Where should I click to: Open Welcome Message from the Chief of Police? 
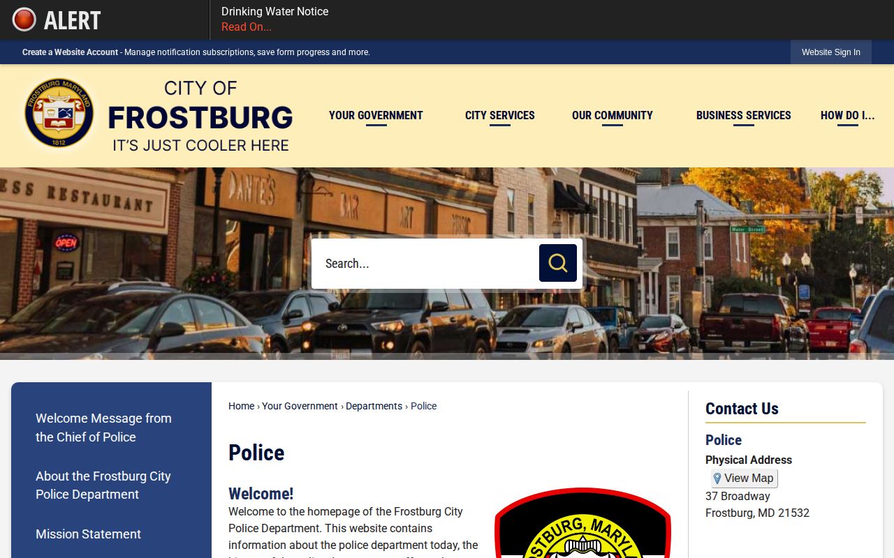coord(103,428)
